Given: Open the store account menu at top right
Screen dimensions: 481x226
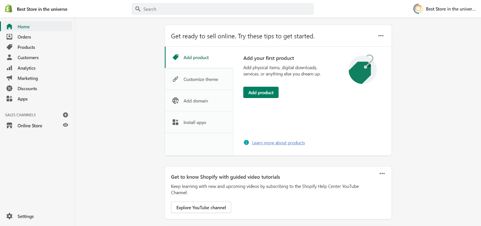Looking at the screenshot, I should pos(445,9).
